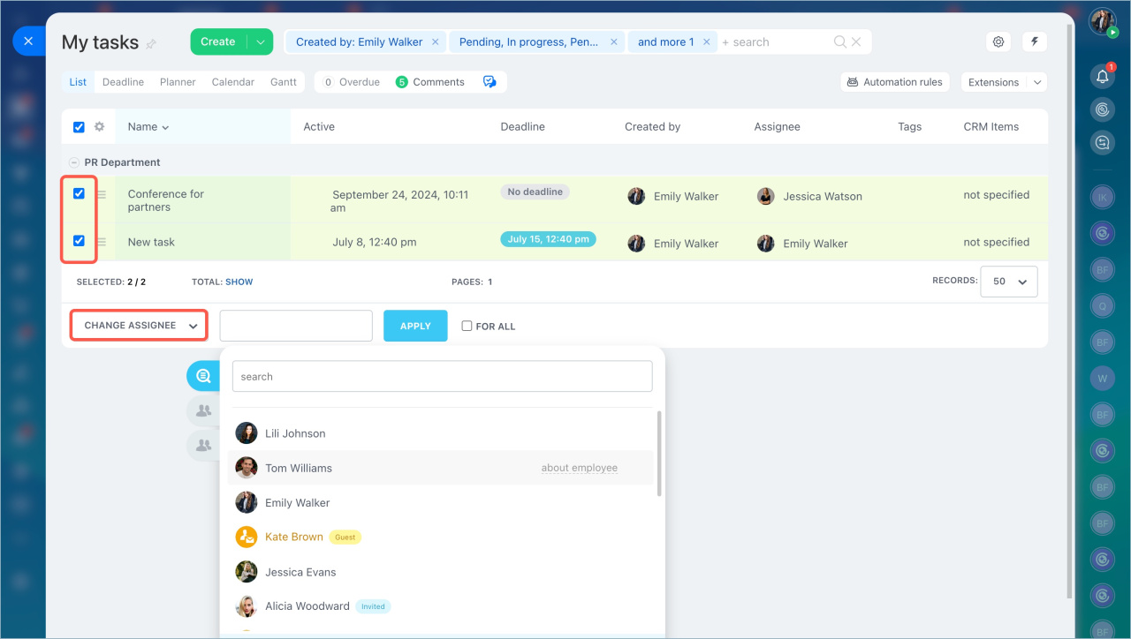Click the recent search round icon
This screenshot has height=639, width=1131.
click(x=203, y=376)
